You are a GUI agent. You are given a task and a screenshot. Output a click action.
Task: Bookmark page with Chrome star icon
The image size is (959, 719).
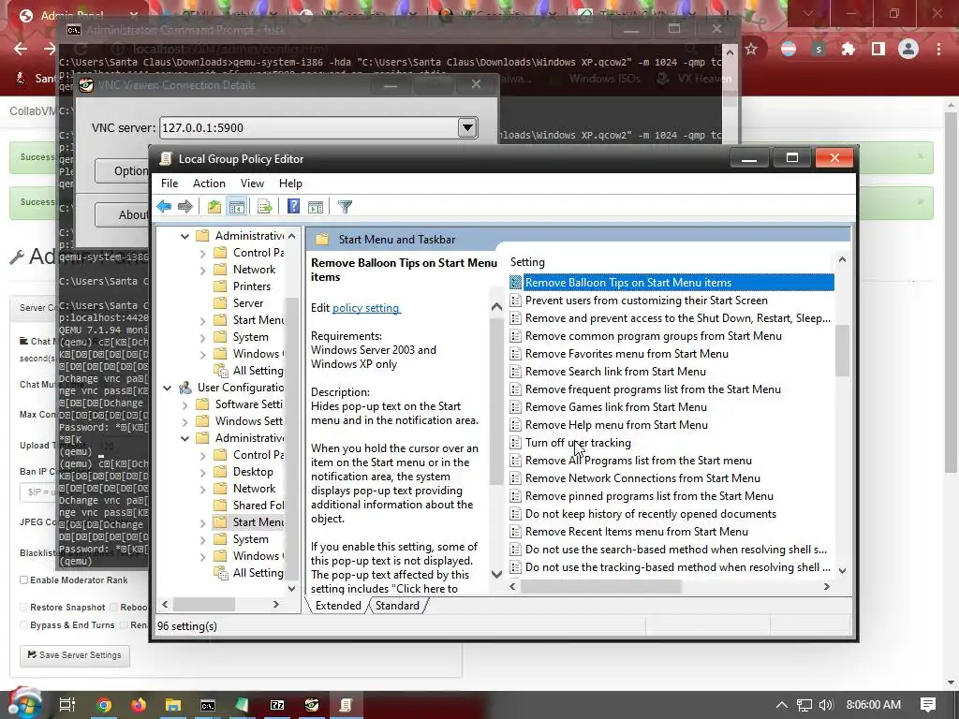point(751,49)
